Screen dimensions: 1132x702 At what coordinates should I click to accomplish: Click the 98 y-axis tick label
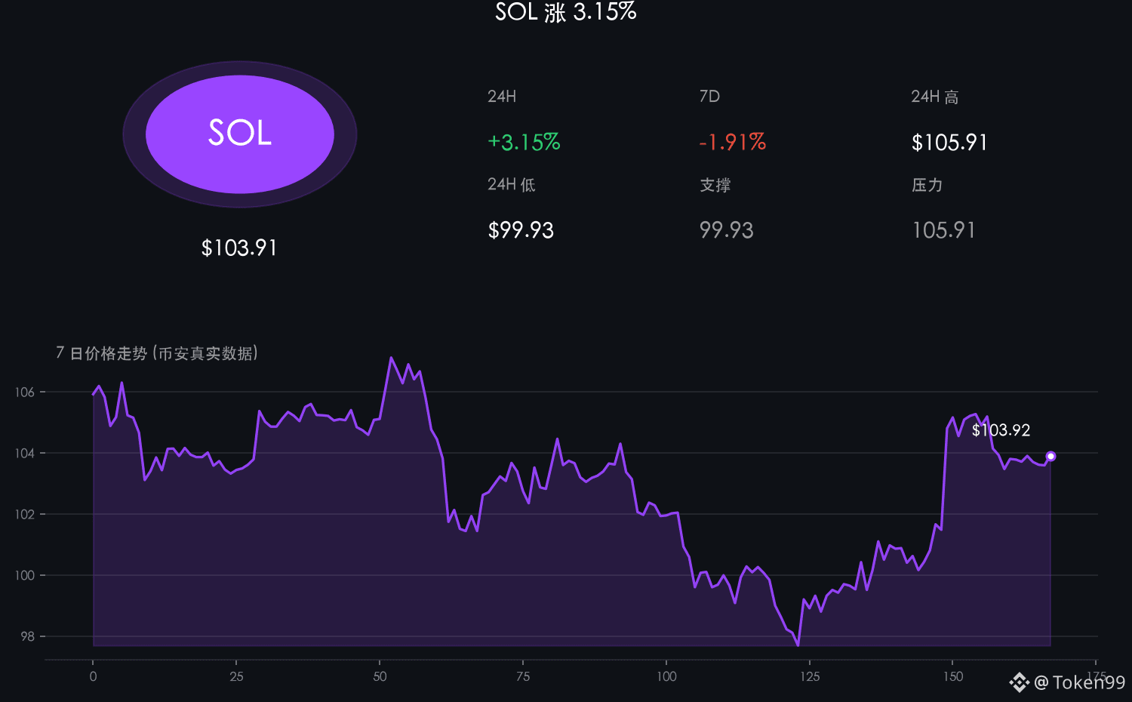[x=28, y=636]
